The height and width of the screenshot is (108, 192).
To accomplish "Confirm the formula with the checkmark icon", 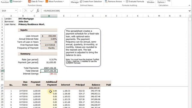I will pos(32,11).
